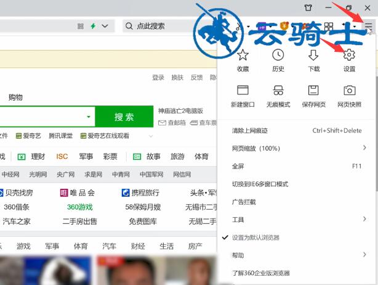Open the 免费图库 link
Image resolution: width=378 pixels, height=285 pixels.
pos(143,221)
